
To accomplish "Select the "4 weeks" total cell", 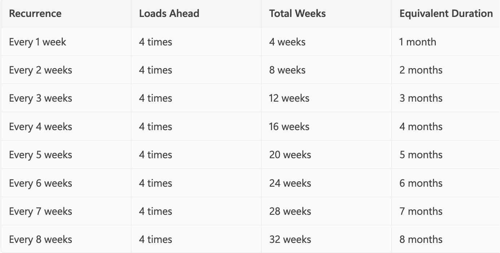I will coord(287,42).
